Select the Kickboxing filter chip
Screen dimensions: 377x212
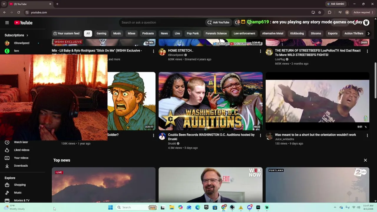click(297, 34)
